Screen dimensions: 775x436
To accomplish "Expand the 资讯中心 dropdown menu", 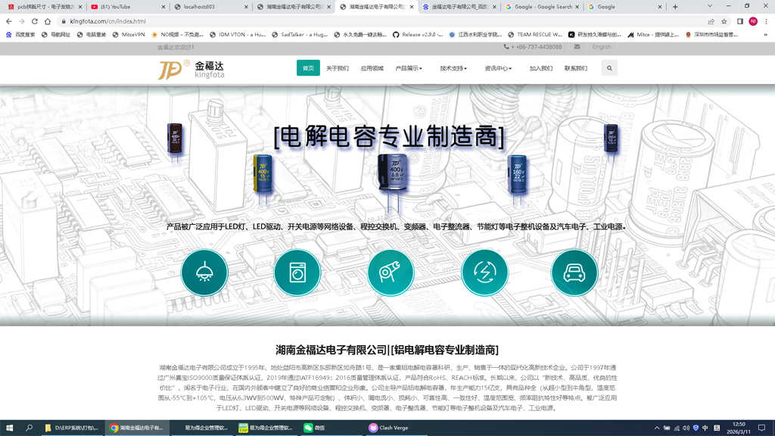I will pyautogui.click(x=498, y=68).
